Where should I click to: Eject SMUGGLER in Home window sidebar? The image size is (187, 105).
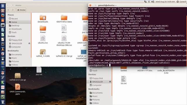[x=29, y=43]
